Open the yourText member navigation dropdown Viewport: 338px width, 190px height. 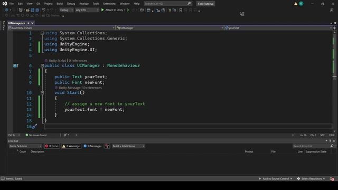[x=278, y=28]
